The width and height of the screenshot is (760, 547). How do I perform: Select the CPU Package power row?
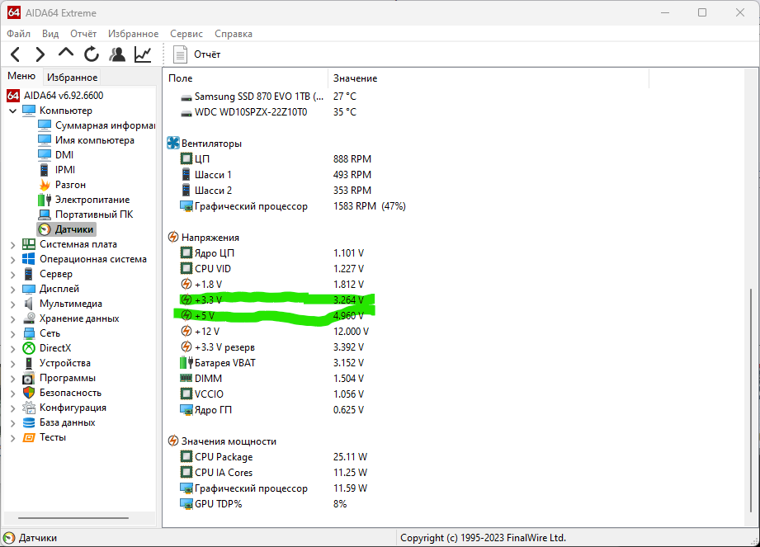coord(223,457)
